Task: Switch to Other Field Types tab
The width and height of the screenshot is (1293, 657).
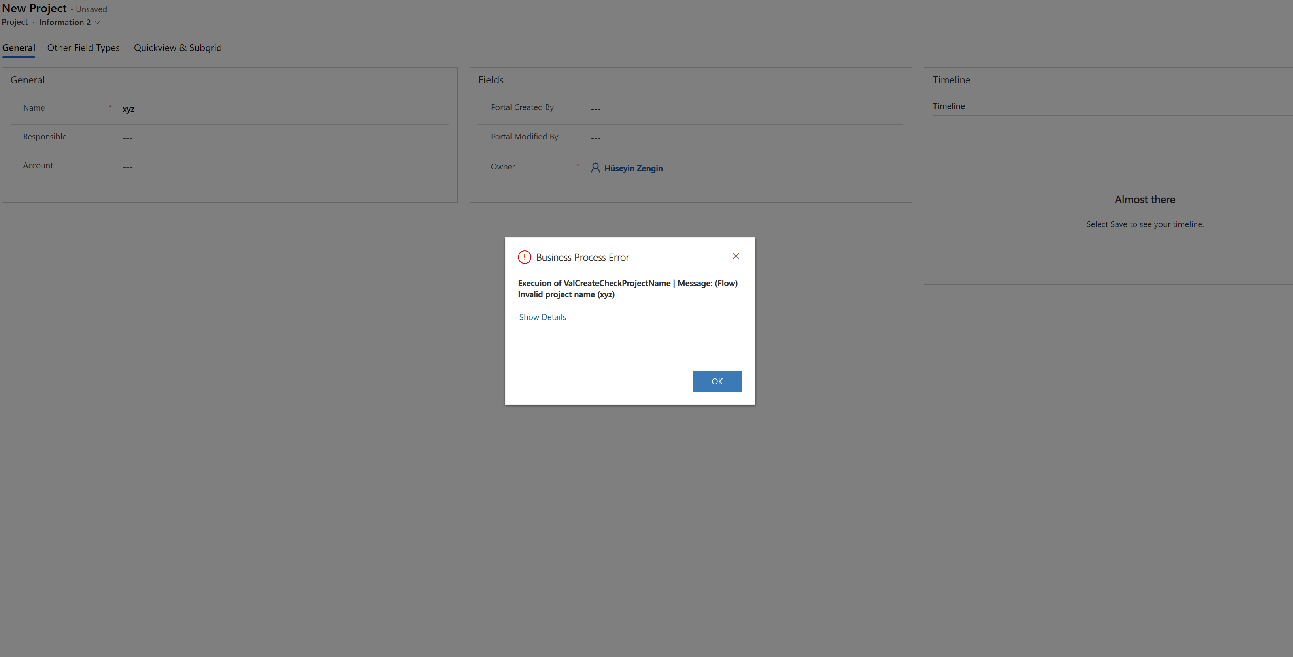Action: 83,48
